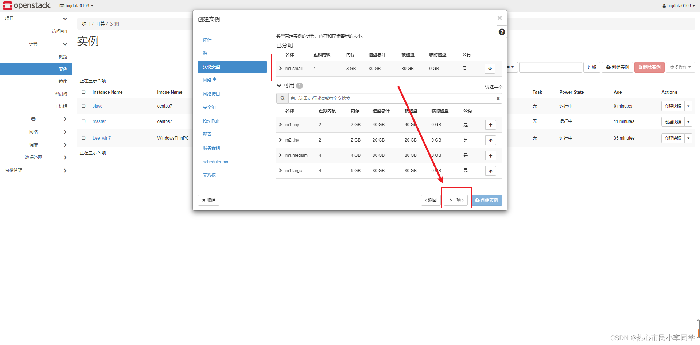Toggle the select-all instances checkbox
The width and height of the screenshot is (700, 345).
84,92
